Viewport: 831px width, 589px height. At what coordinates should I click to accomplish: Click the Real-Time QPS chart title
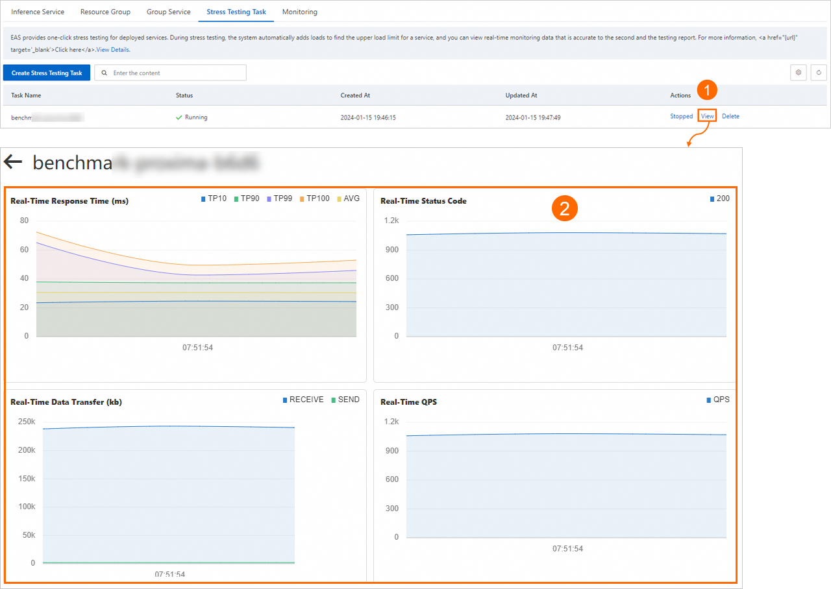point(408,402)
